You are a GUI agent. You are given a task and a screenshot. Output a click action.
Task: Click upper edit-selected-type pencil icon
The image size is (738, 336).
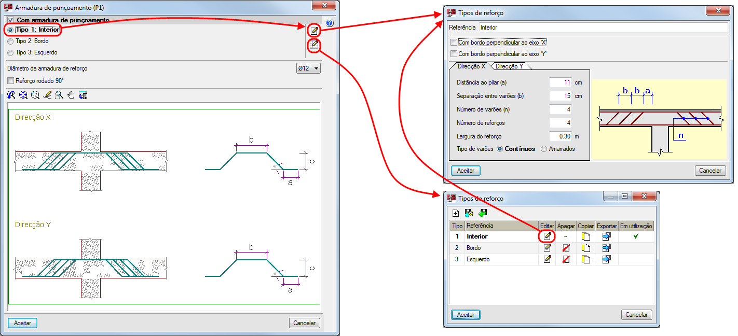[x=315, y=30]
